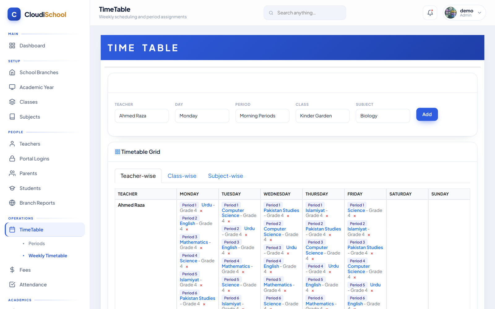Remove Monday Period 3 Mathematics entry
Screen dimensions: 495x309
pos(201,248)
